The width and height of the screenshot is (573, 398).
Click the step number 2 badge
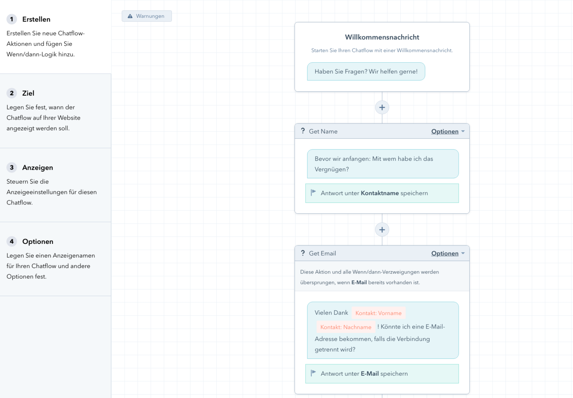click(12, 93)
